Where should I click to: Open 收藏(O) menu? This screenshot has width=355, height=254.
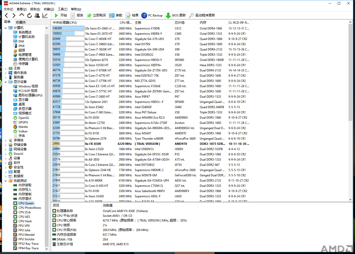click(x=49, y=9)
